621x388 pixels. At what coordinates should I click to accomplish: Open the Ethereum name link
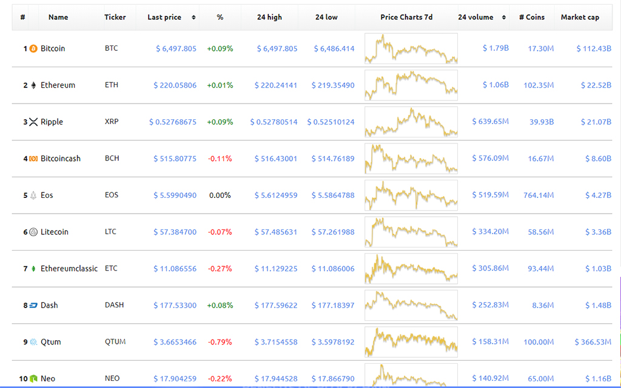[x=58, y=85]
